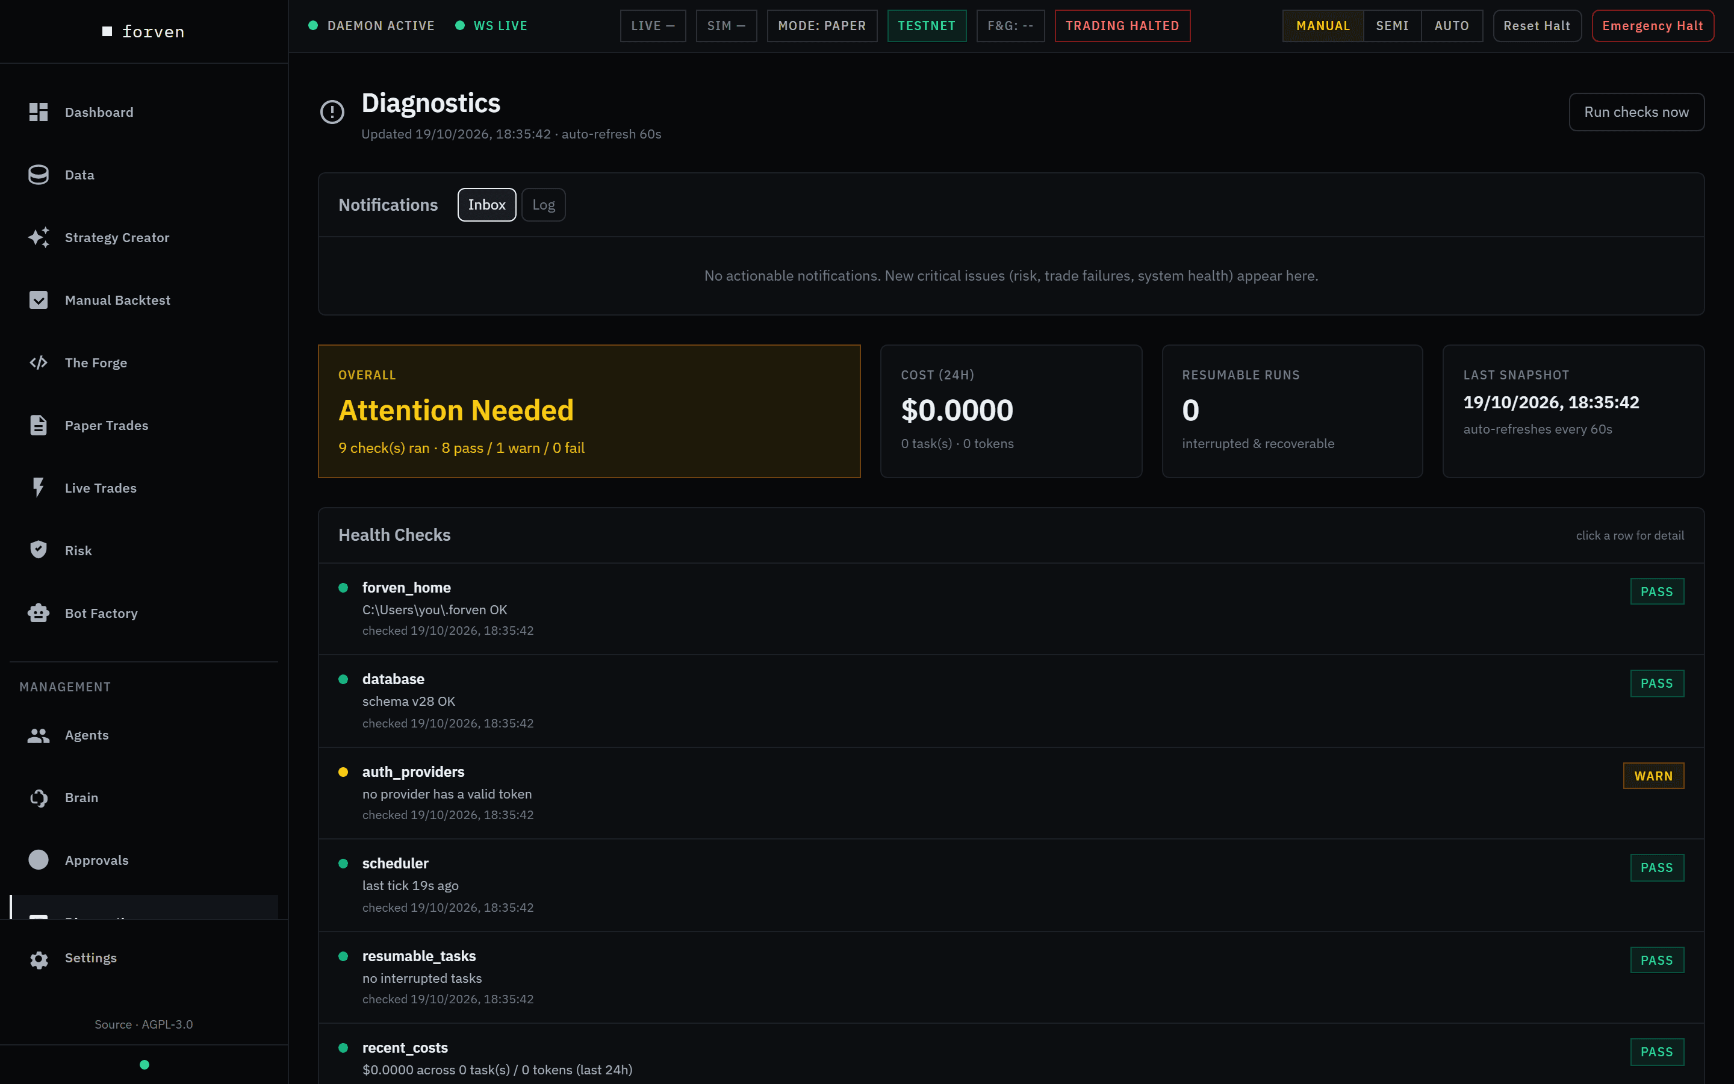Select the Bot Factory robot icon
The height and width of the screenshot is (1084, 1734).
point(39,613)
